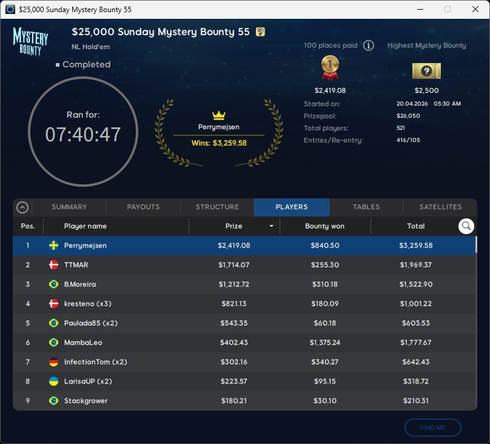Image resolution: width=490 pixels, height=444 pixels.
Task: Click the gold first-place medal icon
Action: (330, 67)
